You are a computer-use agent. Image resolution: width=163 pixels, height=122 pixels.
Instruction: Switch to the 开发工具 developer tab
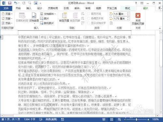click(112, 8)
